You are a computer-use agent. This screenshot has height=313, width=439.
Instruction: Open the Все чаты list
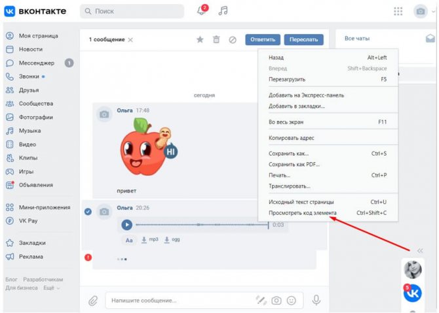(x=357, y=39)
